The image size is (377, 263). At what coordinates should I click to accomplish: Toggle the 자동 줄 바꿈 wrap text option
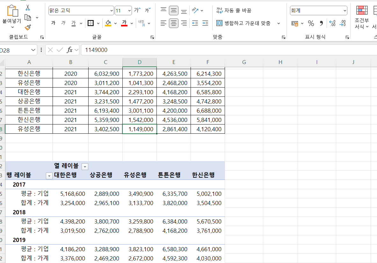(x=234, y=11)
